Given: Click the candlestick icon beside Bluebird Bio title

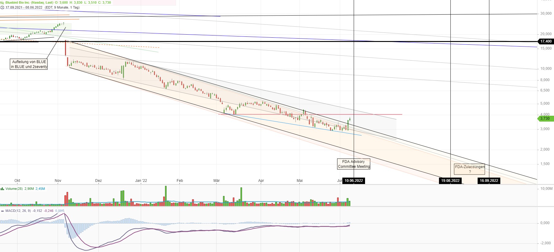Looking at the screenshot, I should 2,2.
